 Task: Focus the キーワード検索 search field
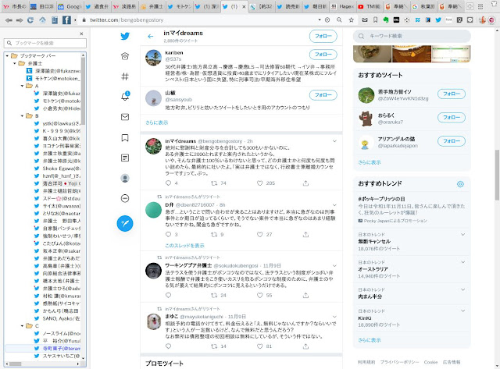pos(412,37)
